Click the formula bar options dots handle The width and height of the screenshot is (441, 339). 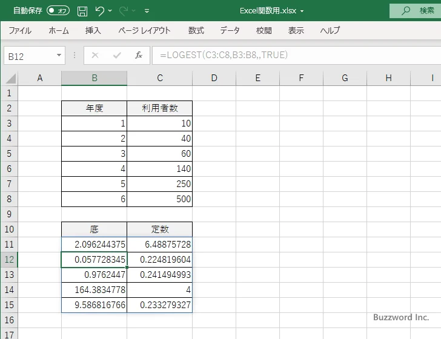click(75, 55)
